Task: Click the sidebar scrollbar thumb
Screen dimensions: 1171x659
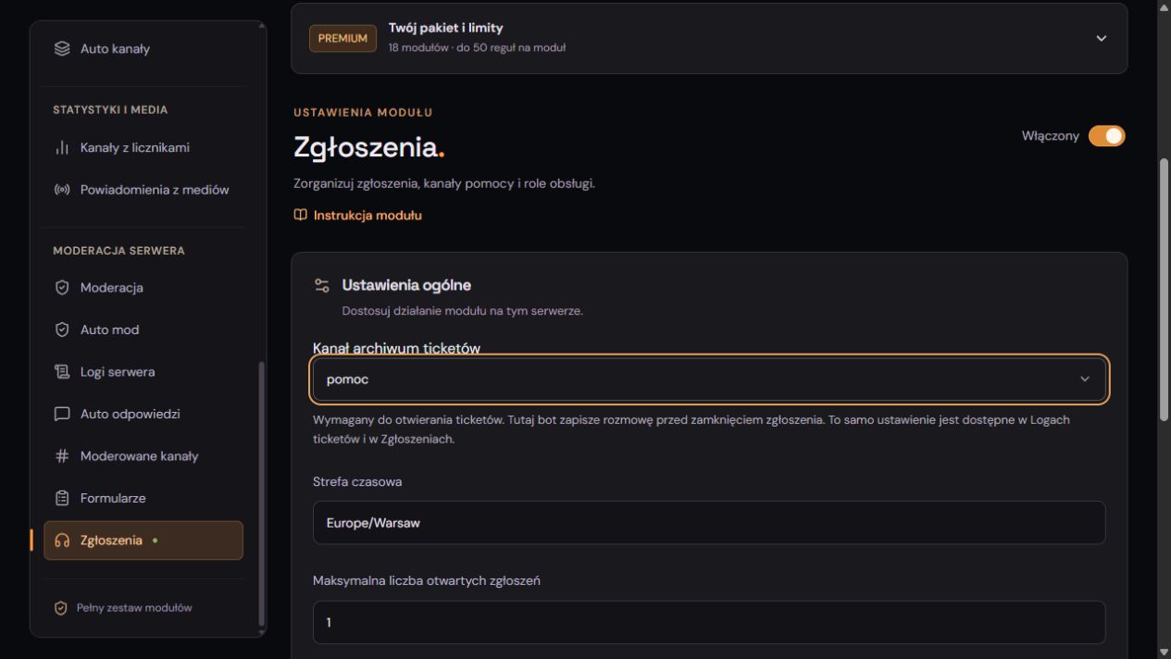Action: coord(261,493)
